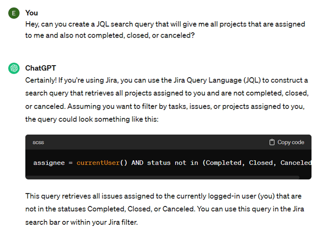
Task: Click the ChatGPT logo avatar
Action: (14, 69)
